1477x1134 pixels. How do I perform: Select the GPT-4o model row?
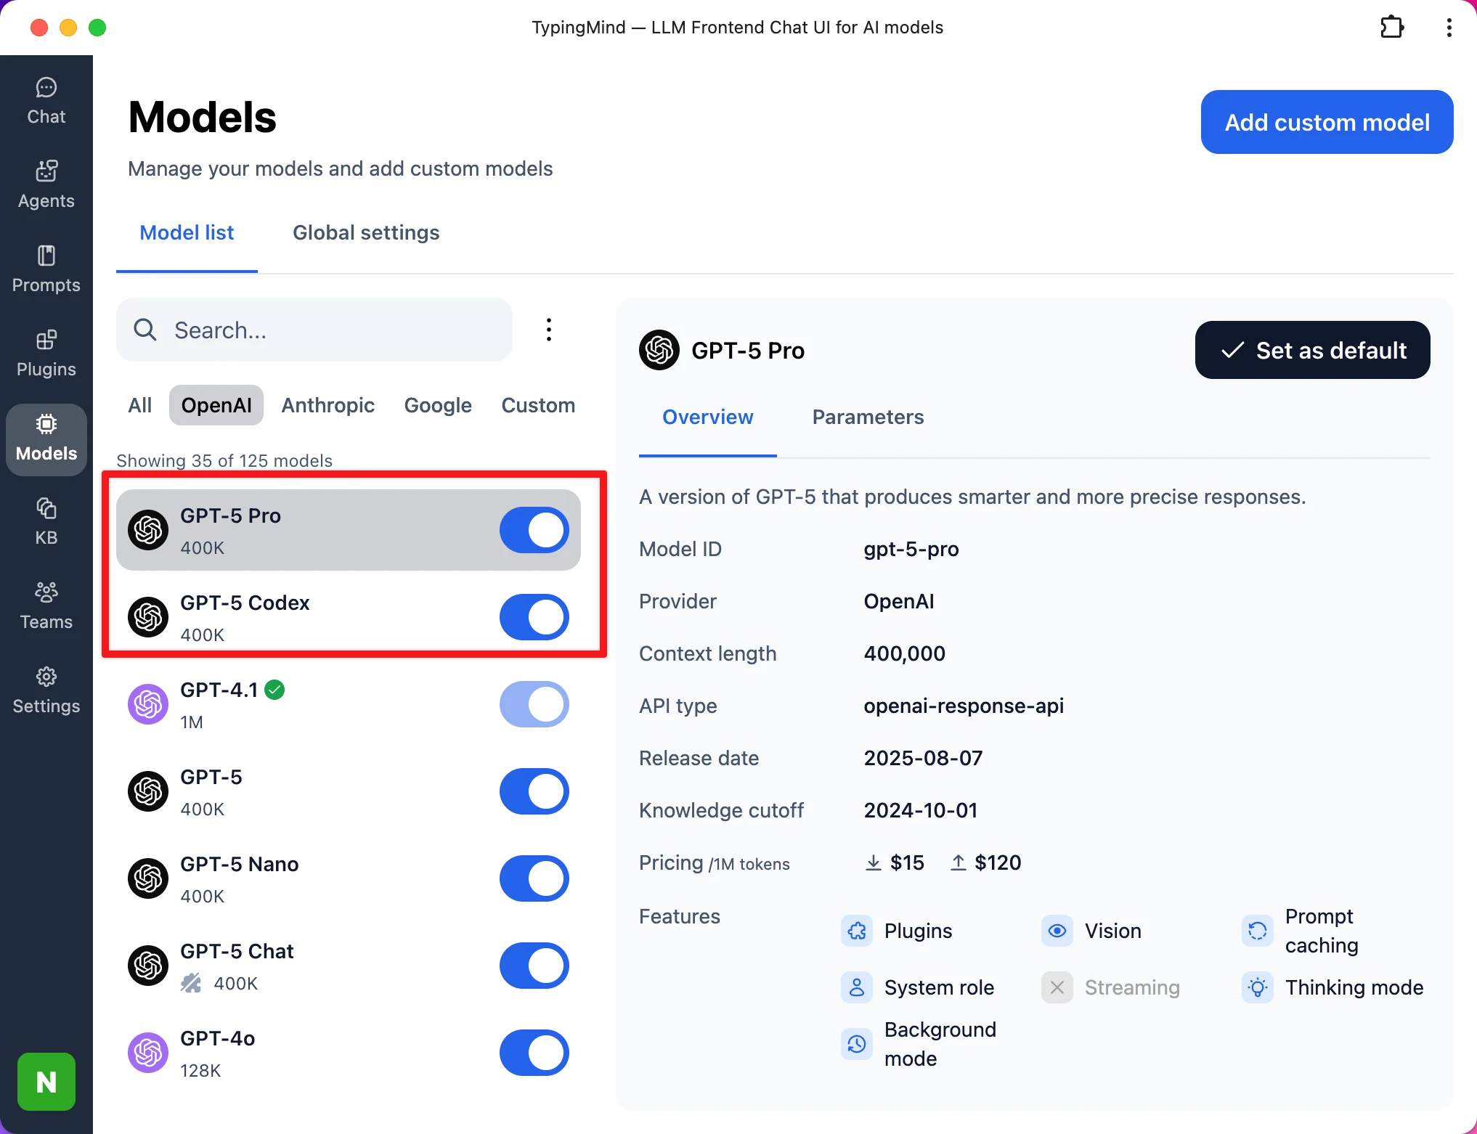tap(349, 1053)
